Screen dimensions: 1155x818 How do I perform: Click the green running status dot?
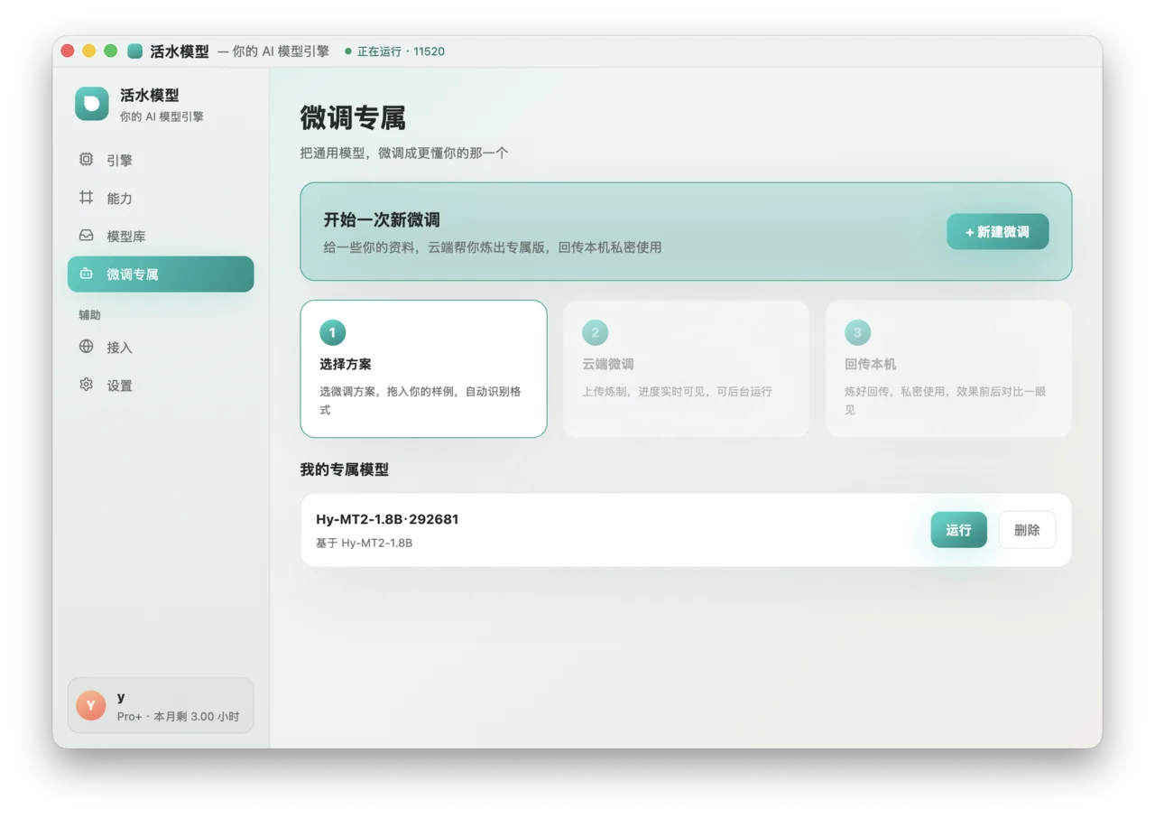[348, 51]
